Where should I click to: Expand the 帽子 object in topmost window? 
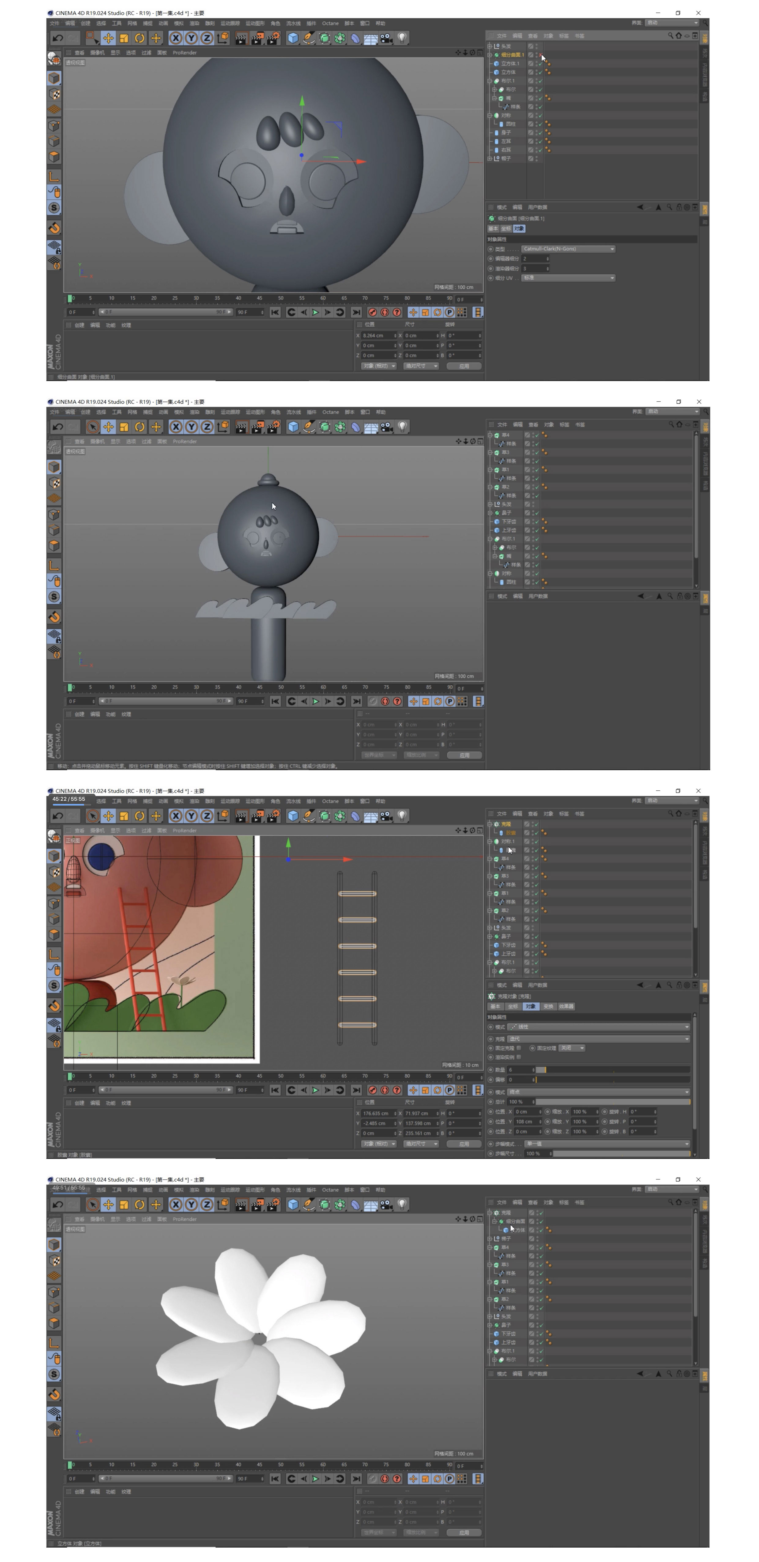click(490, 158)
